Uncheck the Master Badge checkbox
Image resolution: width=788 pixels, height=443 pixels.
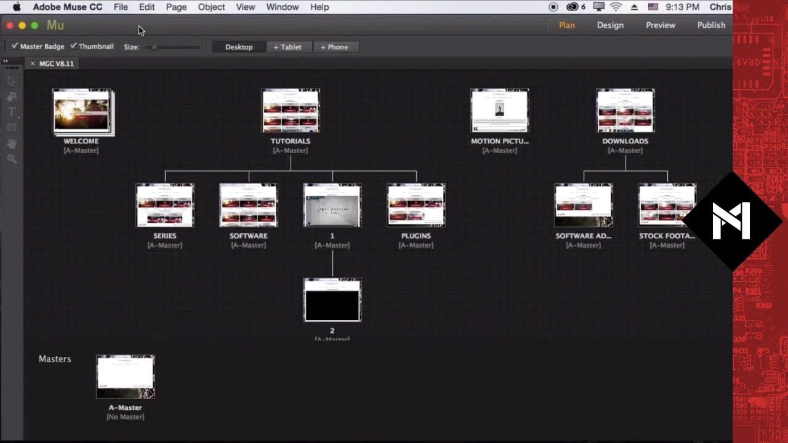[15, 46]
